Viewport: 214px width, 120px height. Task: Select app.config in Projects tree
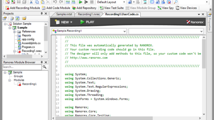[x=28, y=39]
